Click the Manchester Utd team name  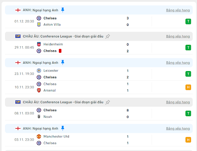pos(56,136)
